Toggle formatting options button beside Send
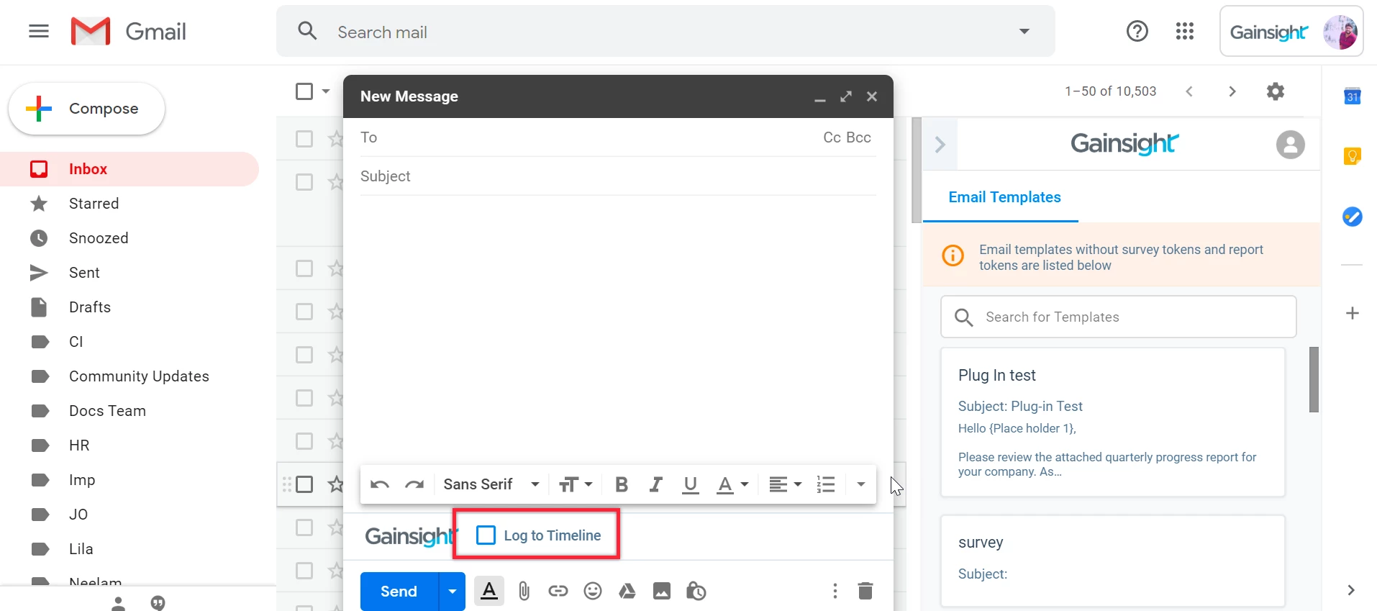The image size is (1377, 611). tap(489, 591)
